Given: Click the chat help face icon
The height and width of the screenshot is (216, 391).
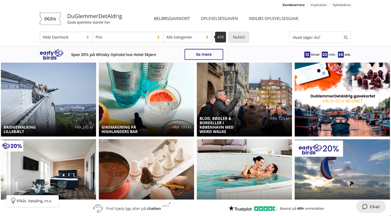Looking at the screenshot, I should pos(98,209).
